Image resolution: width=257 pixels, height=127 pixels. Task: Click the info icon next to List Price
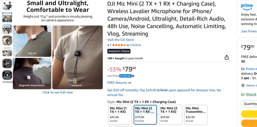click(x=133, y=76)
